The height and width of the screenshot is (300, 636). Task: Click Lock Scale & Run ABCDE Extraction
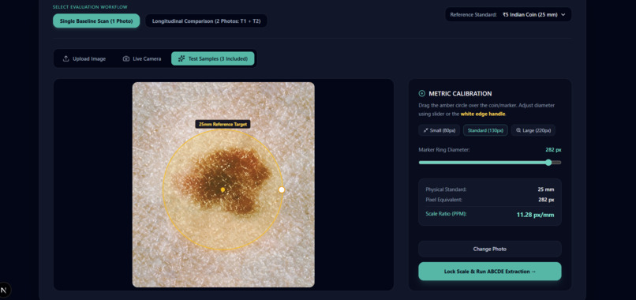[x=490, y=271]
